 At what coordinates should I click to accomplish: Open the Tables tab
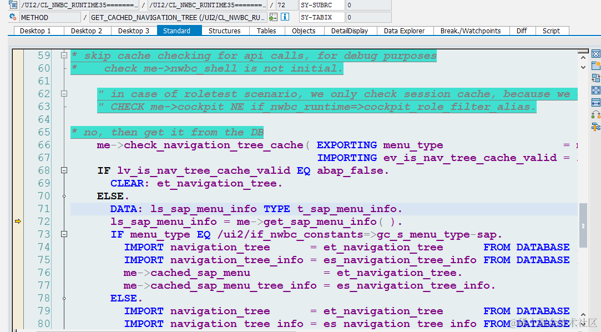pyautogui.click(x=266, y=31)
